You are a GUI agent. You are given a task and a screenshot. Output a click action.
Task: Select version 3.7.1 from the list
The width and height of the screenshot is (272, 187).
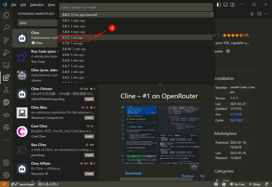[x=73, y=38]
